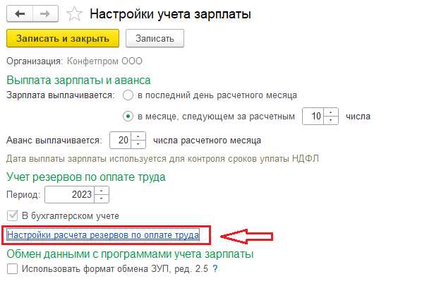Open help question mark for ЗУП format

[x=215, y=268]
